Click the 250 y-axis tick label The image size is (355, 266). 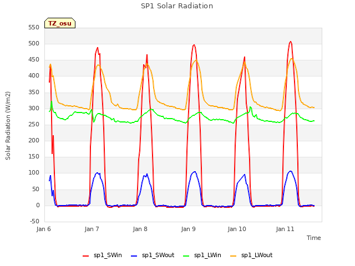34,124
